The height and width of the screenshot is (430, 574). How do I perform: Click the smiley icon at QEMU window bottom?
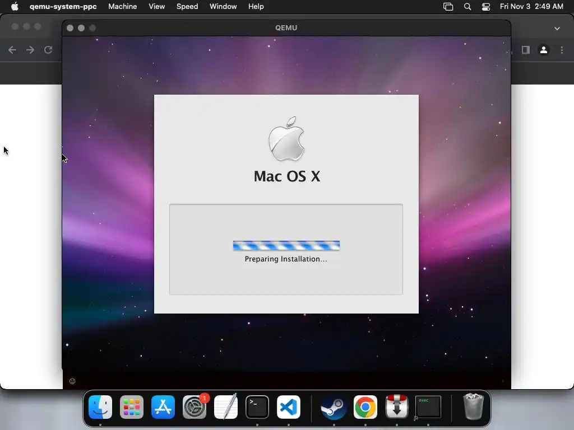coord(72,381)
